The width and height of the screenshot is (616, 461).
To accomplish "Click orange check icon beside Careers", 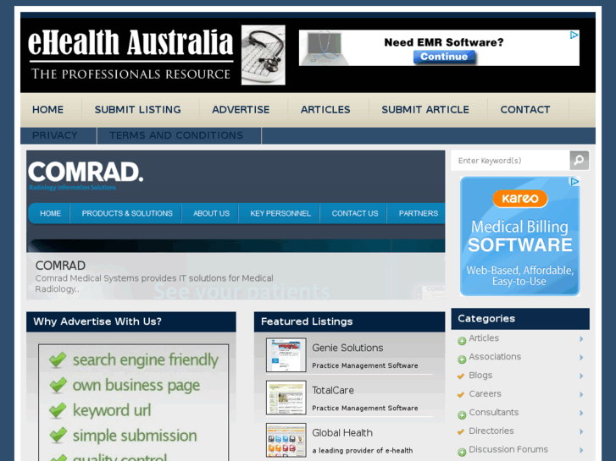I will [x=461, y=395].
